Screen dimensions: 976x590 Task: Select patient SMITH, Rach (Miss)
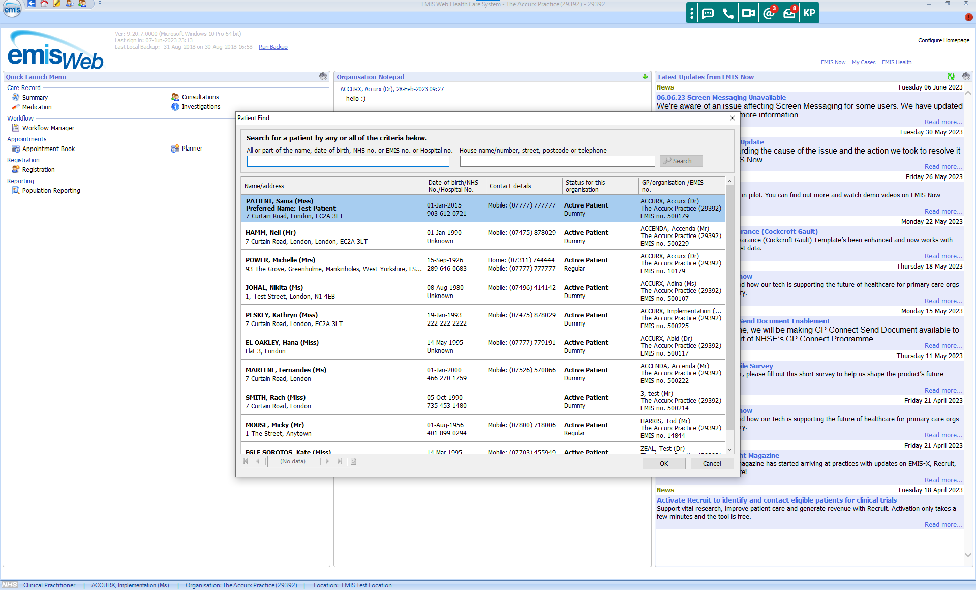(483, 401)
